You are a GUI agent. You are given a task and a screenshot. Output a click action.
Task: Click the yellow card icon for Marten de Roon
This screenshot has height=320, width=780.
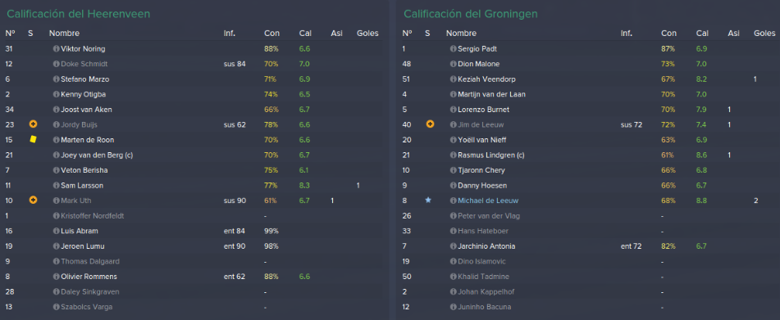point(34,140)
